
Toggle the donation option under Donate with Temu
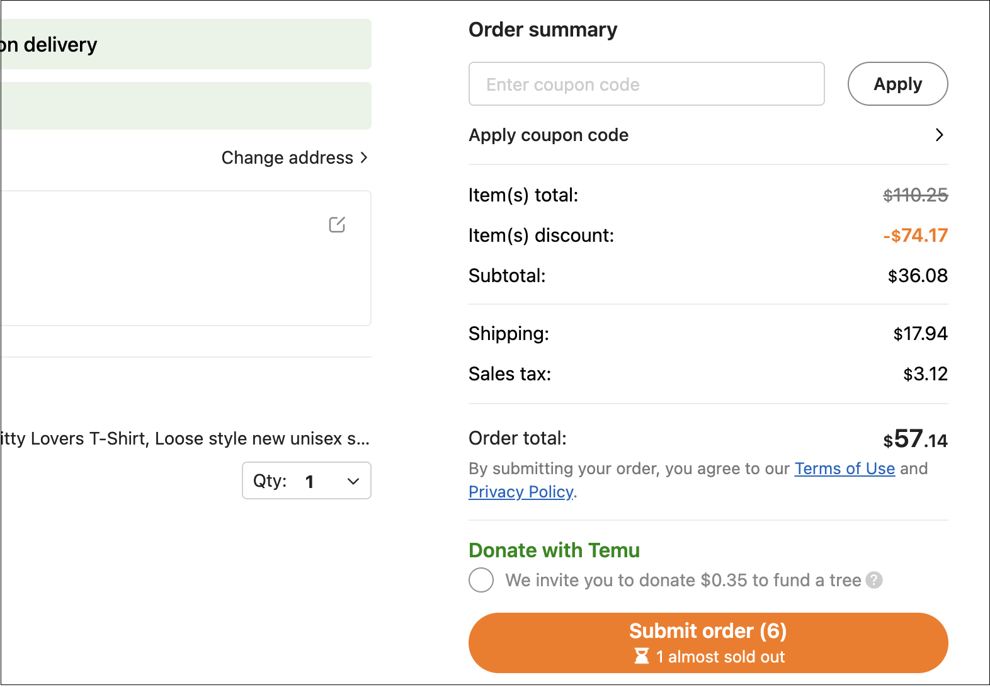[481, 580]
